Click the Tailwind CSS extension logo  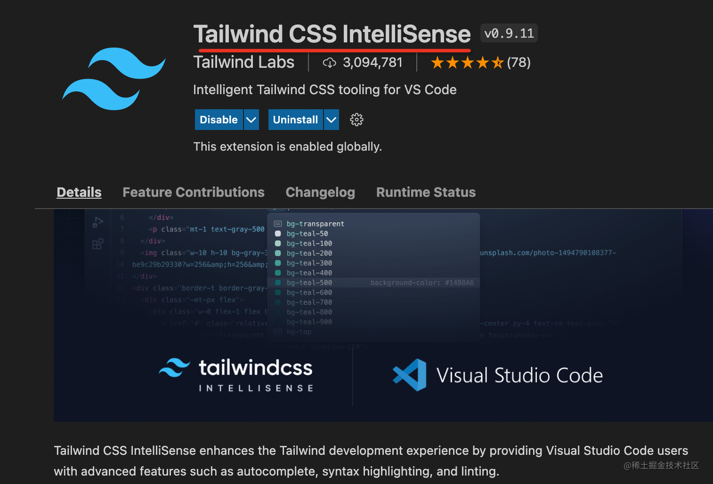coord(115,79)
